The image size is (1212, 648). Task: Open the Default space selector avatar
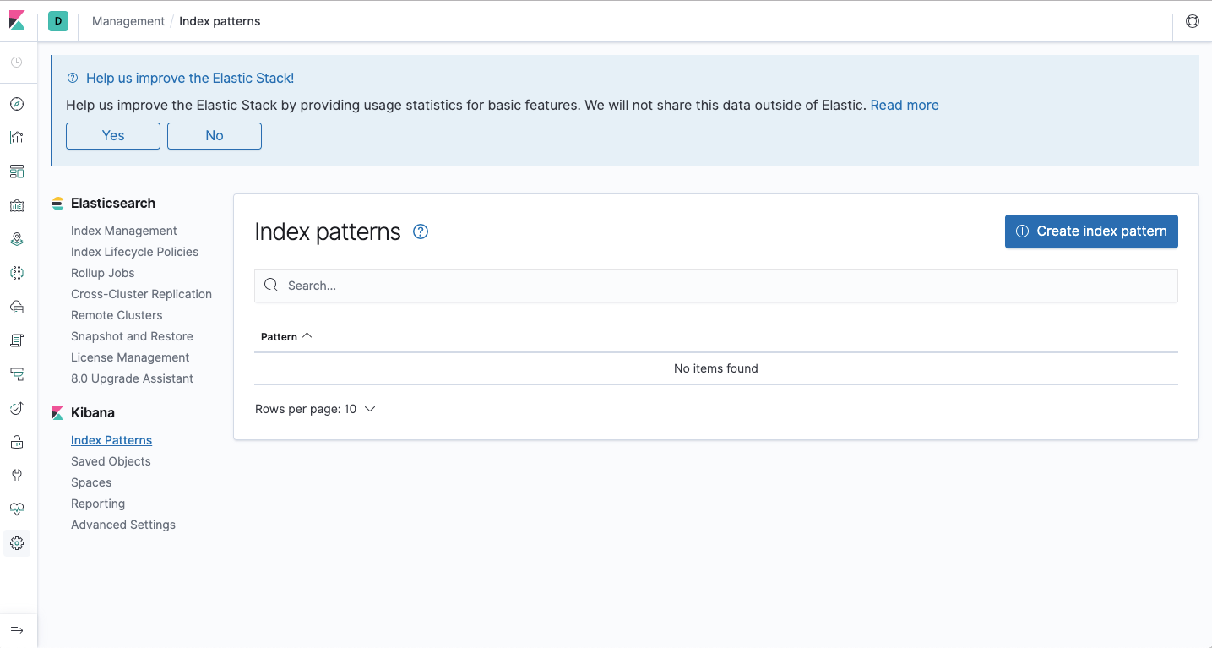click(58, 21)
